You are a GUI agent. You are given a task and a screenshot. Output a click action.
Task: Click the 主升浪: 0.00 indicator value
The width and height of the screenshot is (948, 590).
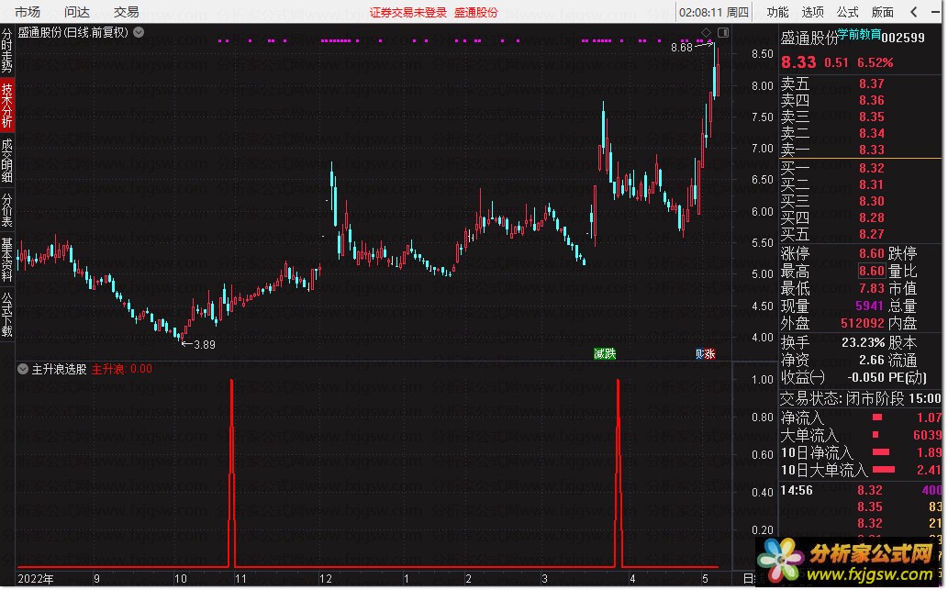click(x=121, y=369)
